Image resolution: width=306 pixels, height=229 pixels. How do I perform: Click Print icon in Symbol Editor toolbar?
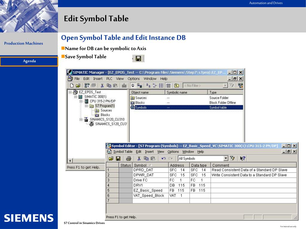(x=128, y=159)
